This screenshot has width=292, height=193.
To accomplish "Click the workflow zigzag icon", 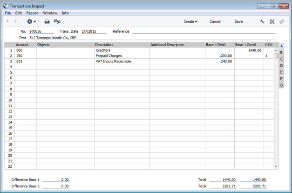I will tap(262, 21).
